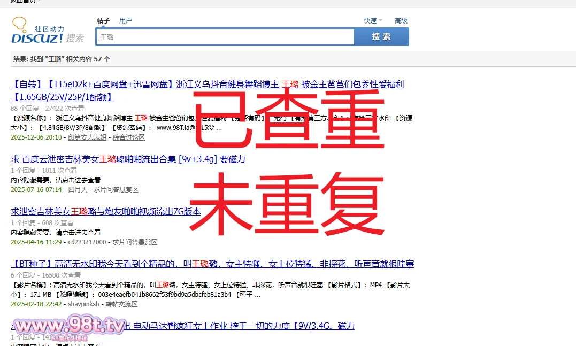Go to the 转帖交流区 forum section
The image size is (576, 346).
(121, 304)
